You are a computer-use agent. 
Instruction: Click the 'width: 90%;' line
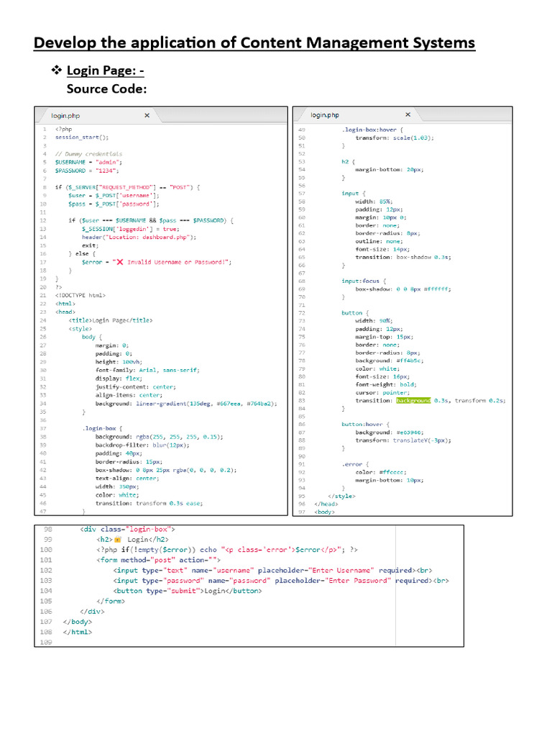[374, 320]
